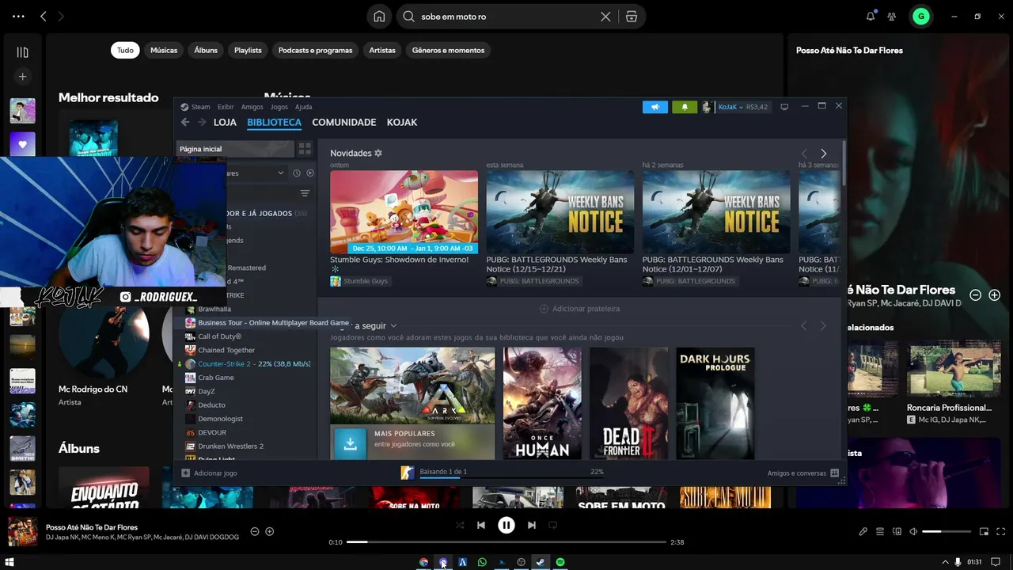Screen dimensions: 1013x570
Task: Expand the 'a seguir' shelf dropdown
Action: click(x=393, y=325)
